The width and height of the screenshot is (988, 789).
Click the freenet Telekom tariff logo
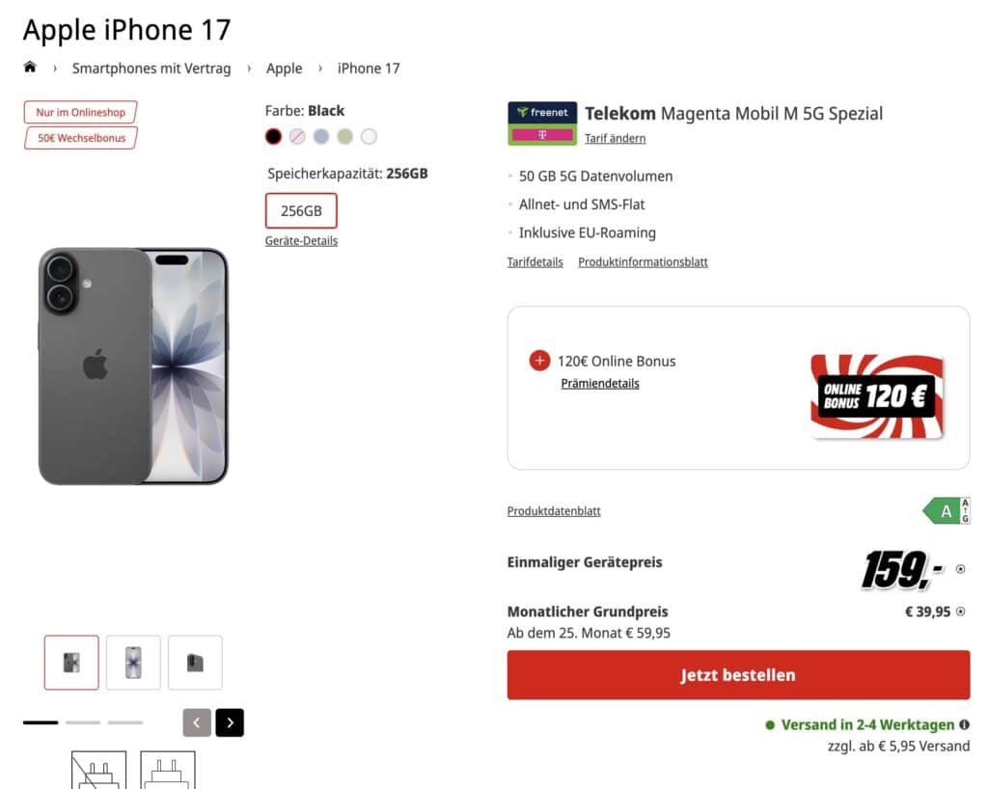point(542,123)
